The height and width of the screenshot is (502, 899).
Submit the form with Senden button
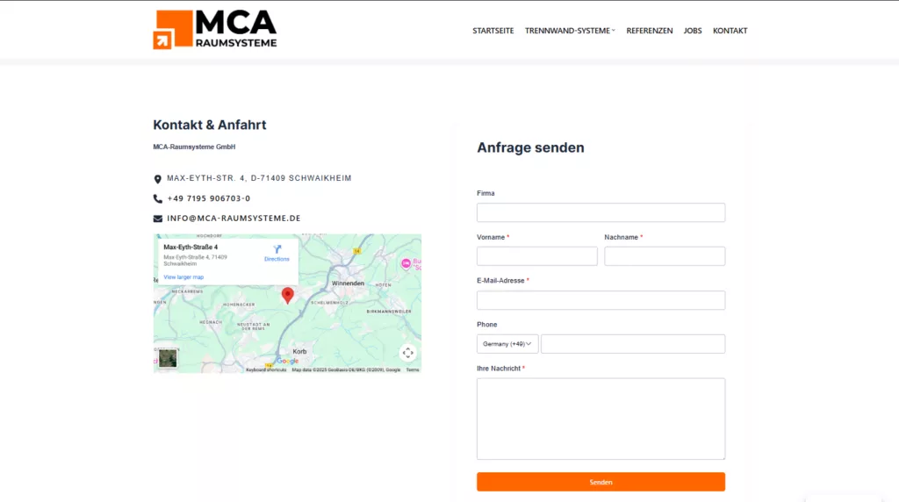pyautogui.click(x=601, y=482)
